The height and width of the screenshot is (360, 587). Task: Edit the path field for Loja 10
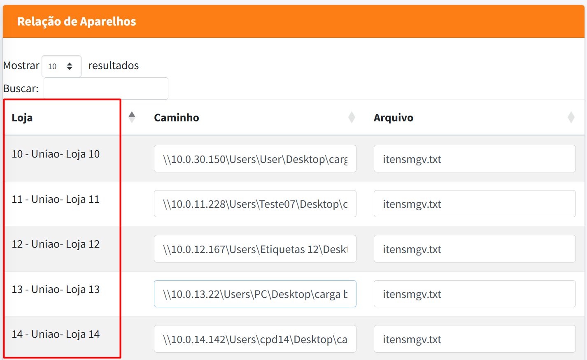(255, 159)
